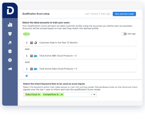Clear all selected keyword sets

(x=91, y=94)
